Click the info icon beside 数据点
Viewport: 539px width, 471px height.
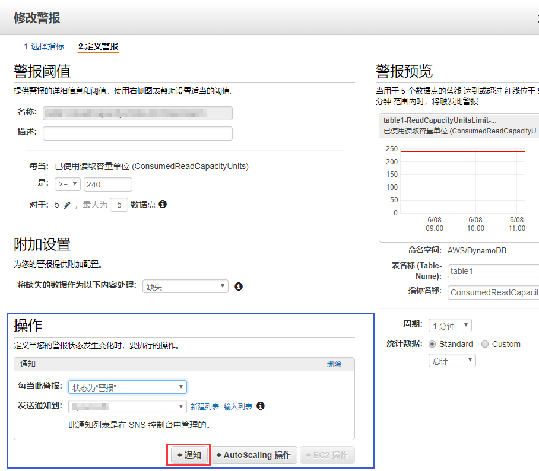coord(163,204)
